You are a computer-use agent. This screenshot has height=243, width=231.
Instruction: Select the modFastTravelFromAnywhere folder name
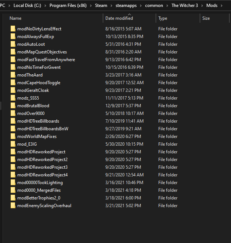point(46,60)
